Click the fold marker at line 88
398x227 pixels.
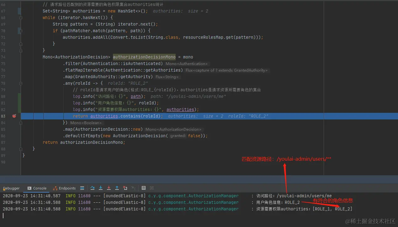pos(21,149)
